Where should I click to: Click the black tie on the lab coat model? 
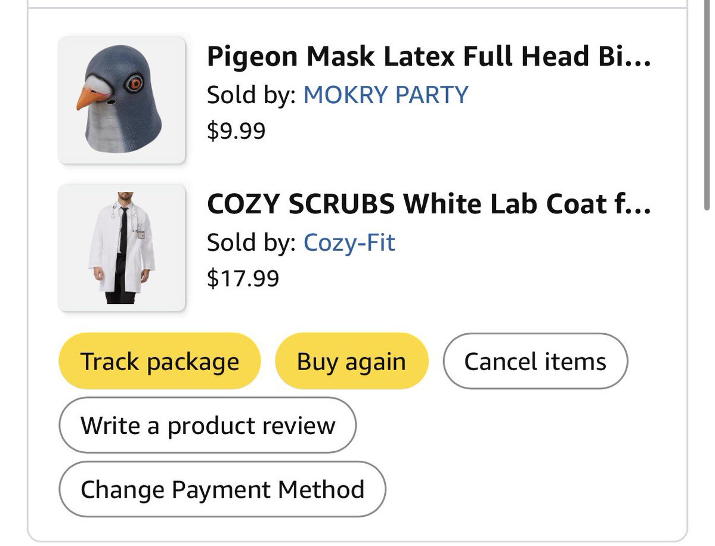(x=123, y=231)
